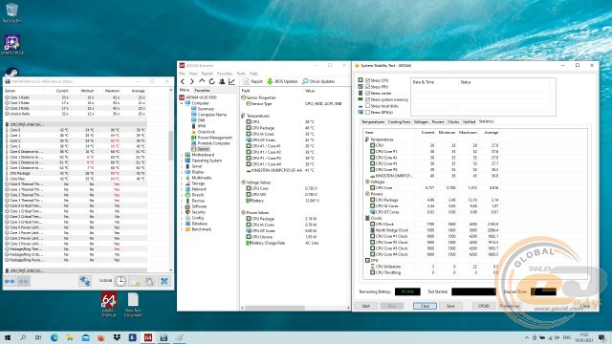Enable Stress local disks checkbox
This screenshot has width=612, height=344.
[x=367, y=106]
